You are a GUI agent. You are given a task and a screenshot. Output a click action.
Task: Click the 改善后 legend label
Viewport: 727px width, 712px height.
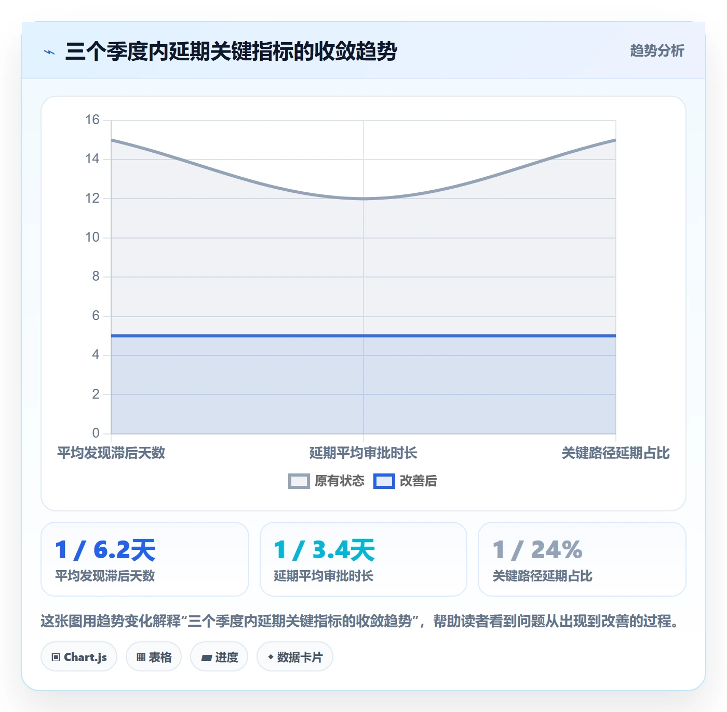[x=419, y=481]
